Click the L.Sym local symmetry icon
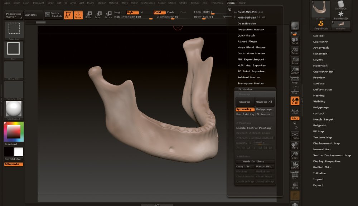 click(x=295, y=111)
